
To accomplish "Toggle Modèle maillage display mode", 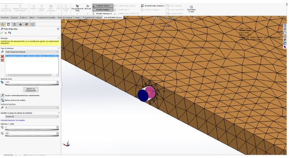I will (103, 10).
